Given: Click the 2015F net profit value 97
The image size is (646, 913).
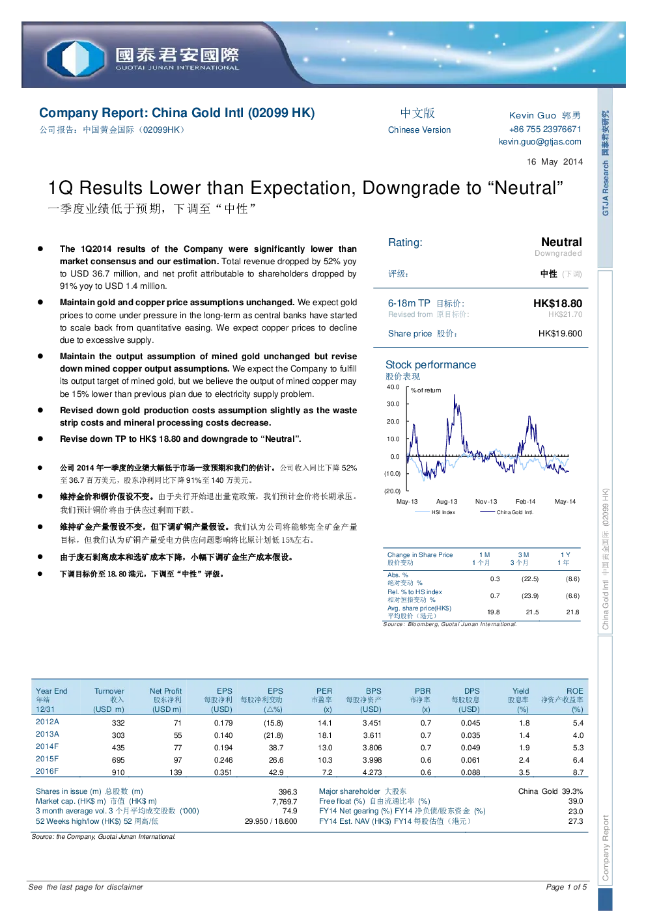Looking at the screenshot, I should (x=178, y=760).
